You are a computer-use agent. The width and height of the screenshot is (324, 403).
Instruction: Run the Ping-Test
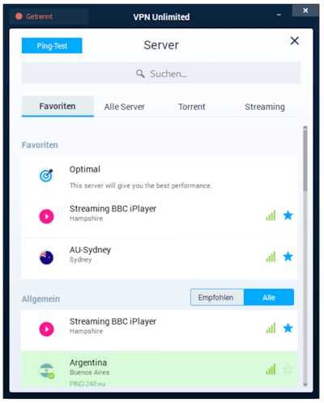(52, 45)
